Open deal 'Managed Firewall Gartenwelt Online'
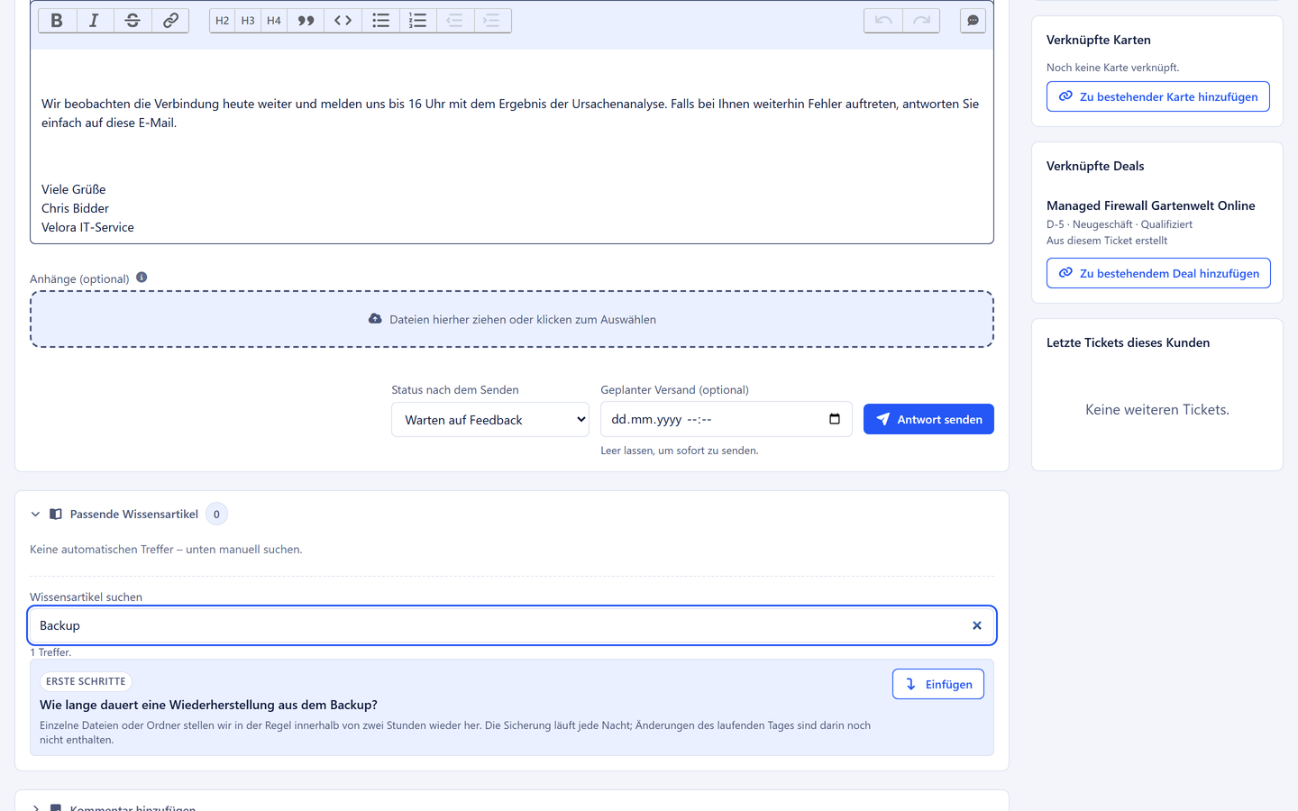 1151,205
